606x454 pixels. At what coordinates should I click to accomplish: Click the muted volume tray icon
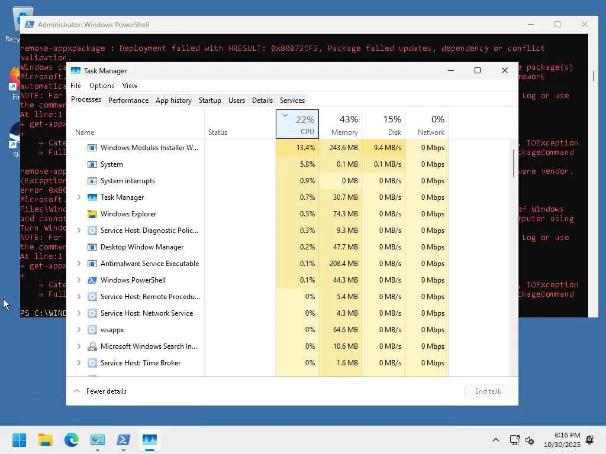[530, 440]
